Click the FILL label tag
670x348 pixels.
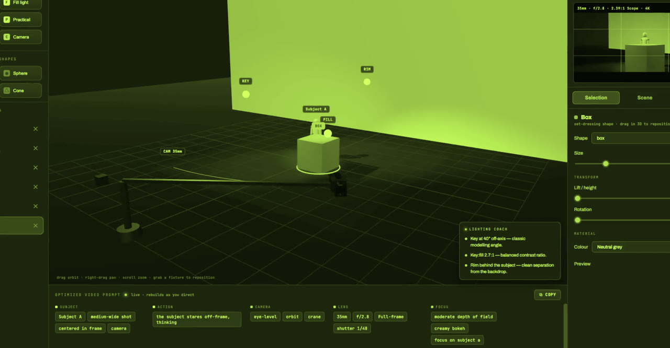(328, 120)
